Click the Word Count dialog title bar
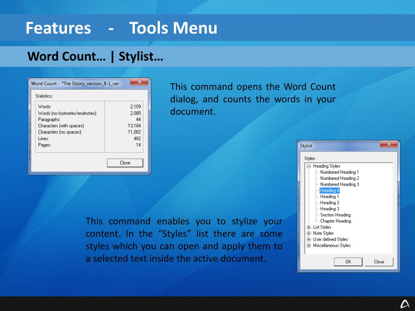The width and height of the screenshot is (415, 311). point(79,83)
